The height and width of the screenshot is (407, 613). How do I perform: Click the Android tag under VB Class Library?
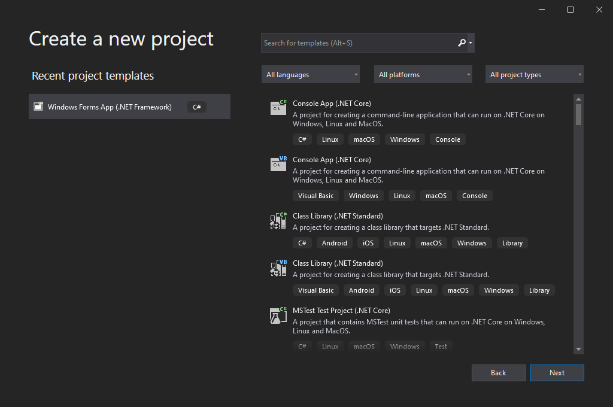(362, 290)
